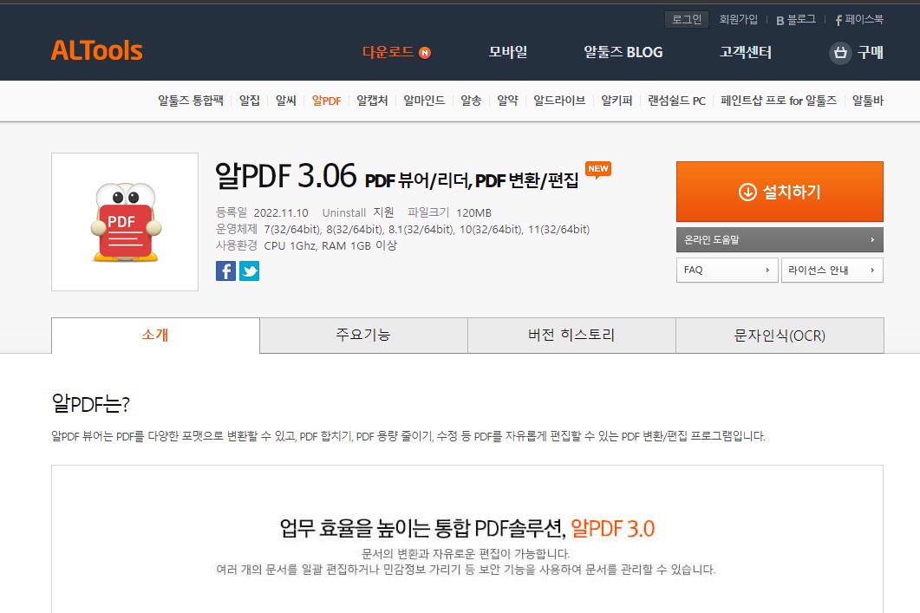920x613 pixels.
Task: Switch to the 버전 히스토리 tab
Action: click(571, 336)
